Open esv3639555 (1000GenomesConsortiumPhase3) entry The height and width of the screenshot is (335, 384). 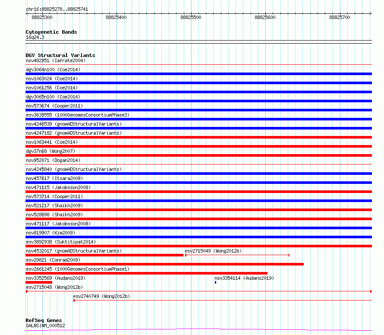point(78,115)
